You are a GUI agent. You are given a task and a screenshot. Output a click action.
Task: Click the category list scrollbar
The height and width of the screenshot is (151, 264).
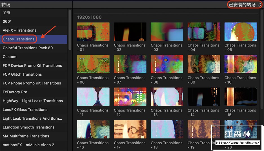pos(70,30)
